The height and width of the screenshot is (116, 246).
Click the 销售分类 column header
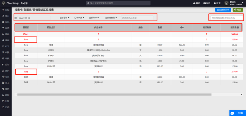[x=51, y=27]
